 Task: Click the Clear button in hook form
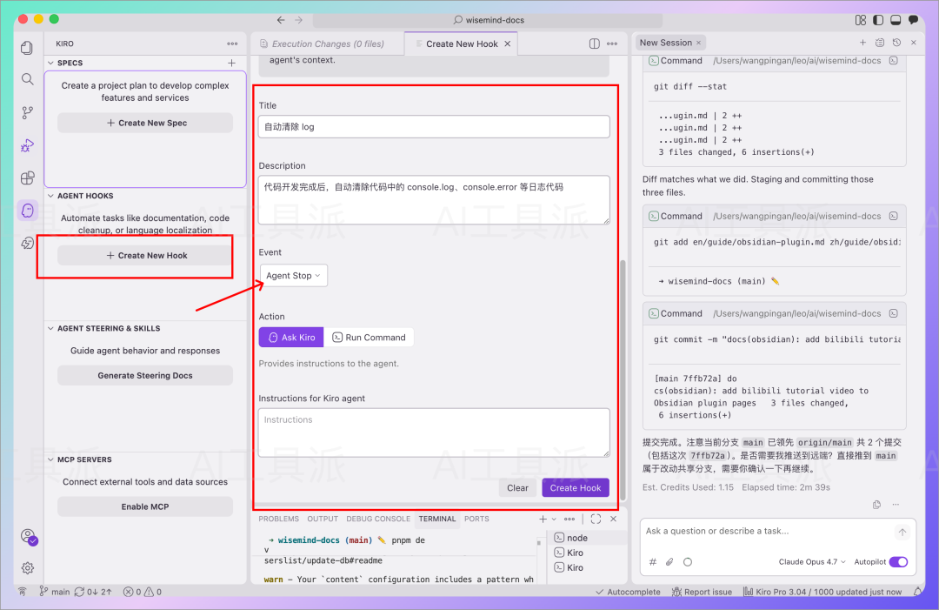[517, 488]
